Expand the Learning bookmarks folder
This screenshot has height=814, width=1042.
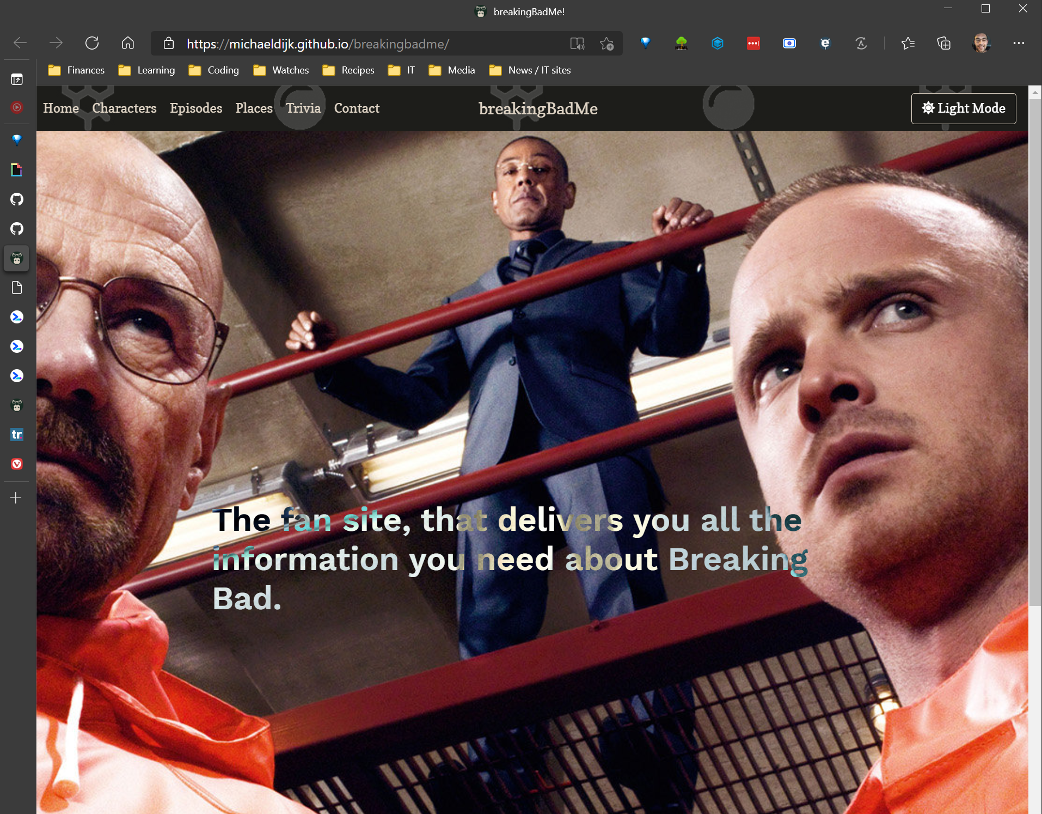point(146,70)
